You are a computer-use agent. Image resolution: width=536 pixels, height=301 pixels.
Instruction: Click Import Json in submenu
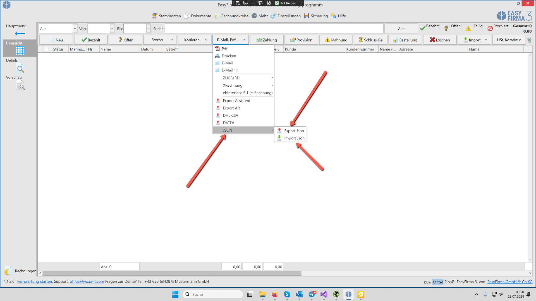(290, 138)
